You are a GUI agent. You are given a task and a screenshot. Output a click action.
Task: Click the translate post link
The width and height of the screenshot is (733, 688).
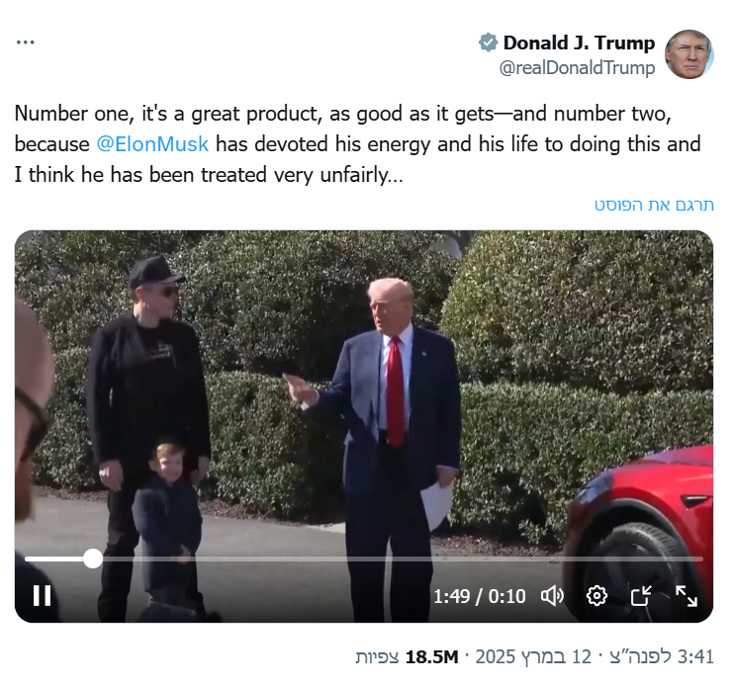654,205
